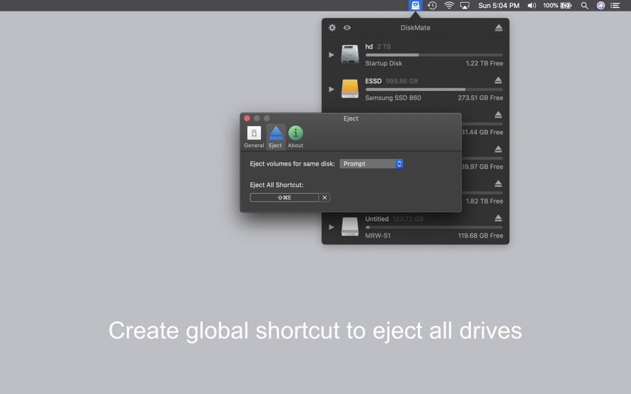Click the 'Startup Disk' label

(x=383, y=63)
